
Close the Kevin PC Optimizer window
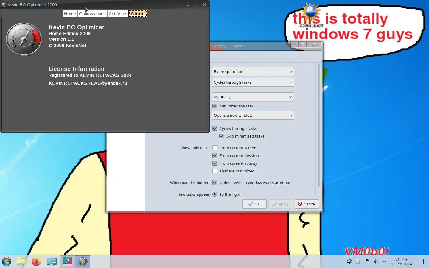[204, 4]
